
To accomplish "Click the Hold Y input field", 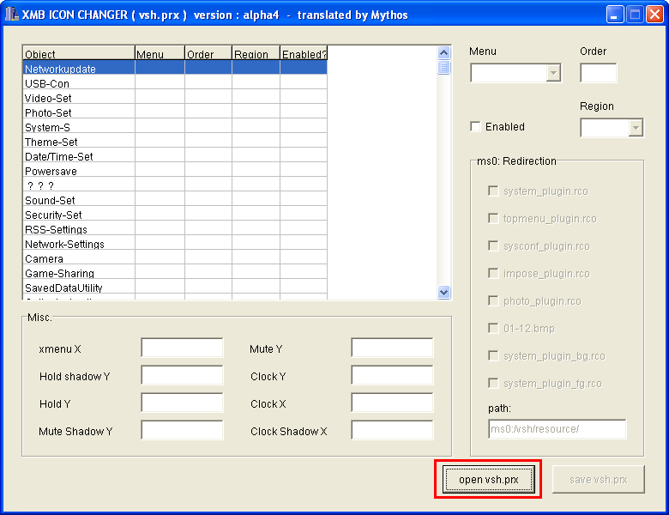I will [182, 403].
